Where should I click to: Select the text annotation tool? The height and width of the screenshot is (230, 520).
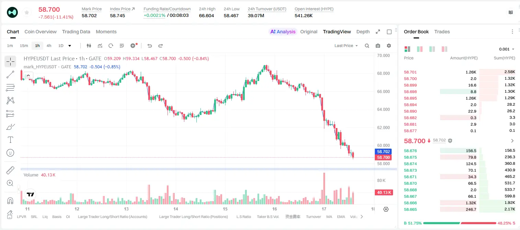coord(10,140)
